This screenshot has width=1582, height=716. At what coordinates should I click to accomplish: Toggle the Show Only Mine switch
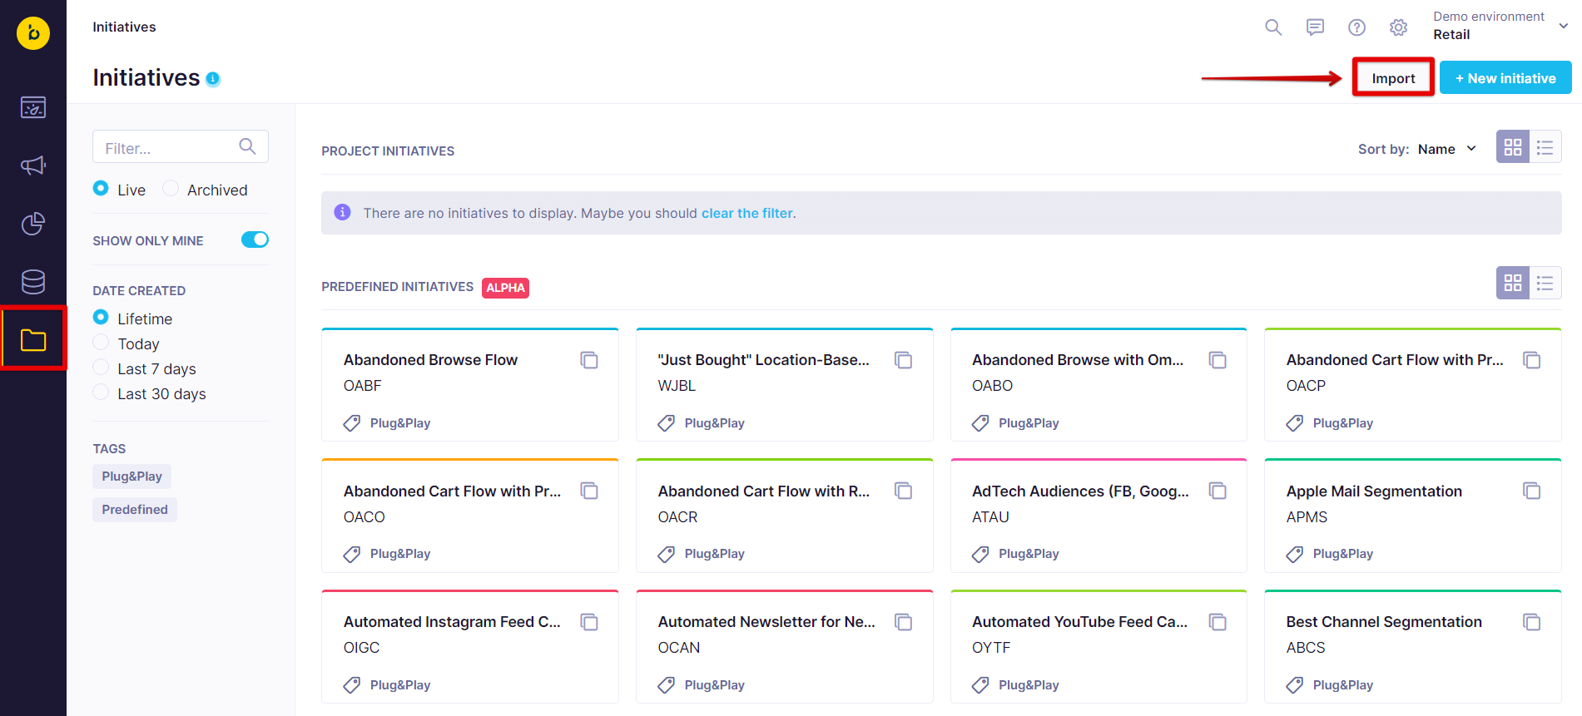pos(255,239)
